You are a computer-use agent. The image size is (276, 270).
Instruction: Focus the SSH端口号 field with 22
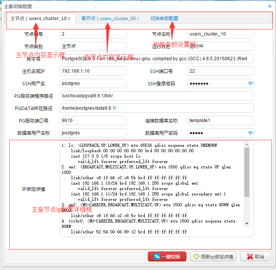(220, 71)
